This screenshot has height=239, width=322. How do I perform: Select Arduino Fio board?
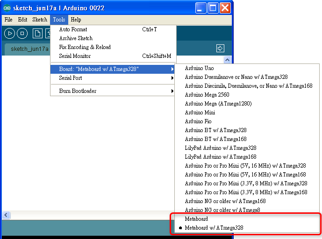coord(247,121)
